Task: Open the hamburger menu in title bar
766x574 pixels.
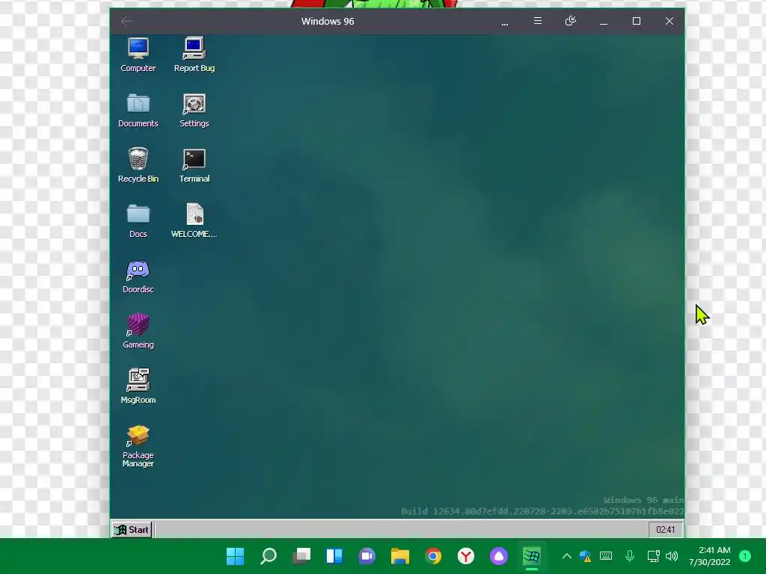Action: point(537,21)
